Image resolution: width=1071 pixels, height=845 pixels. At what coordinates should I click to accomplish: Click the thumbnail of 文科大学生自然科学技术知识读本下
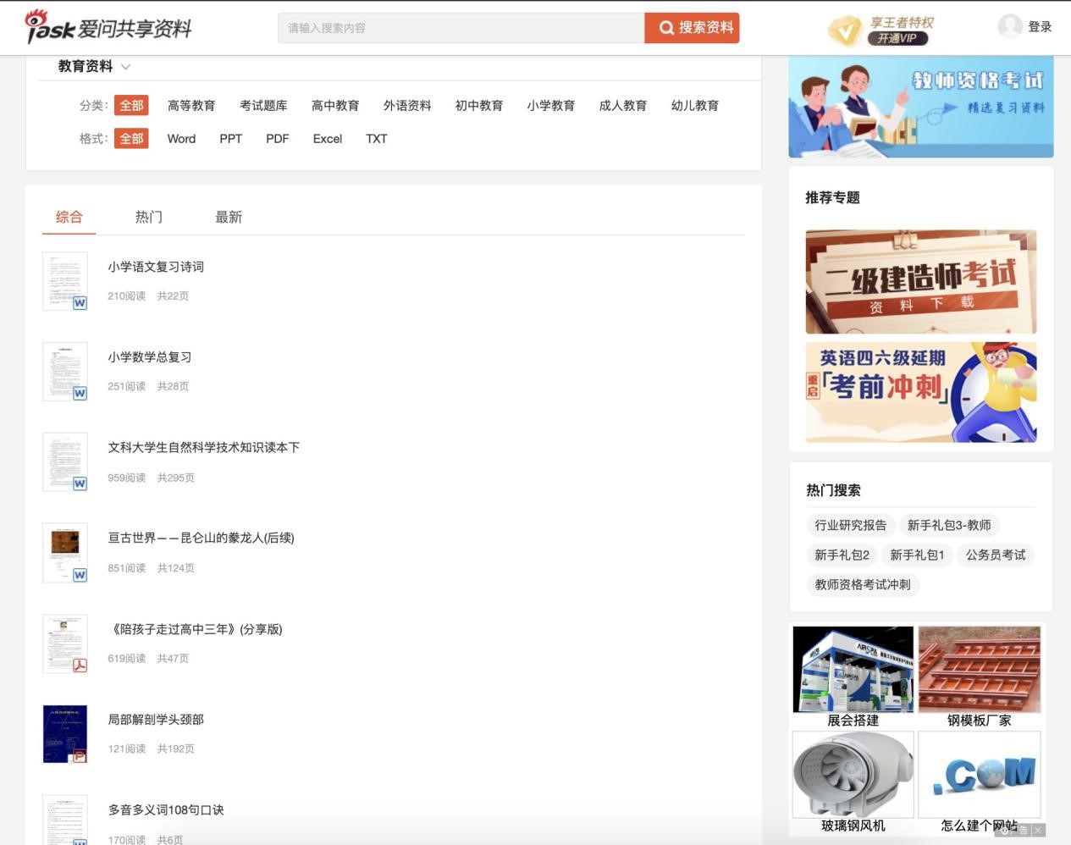coord(65,462)
